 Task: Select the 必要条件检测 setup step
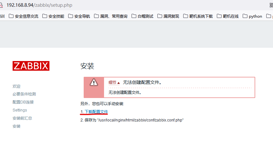tap(24, 94)
